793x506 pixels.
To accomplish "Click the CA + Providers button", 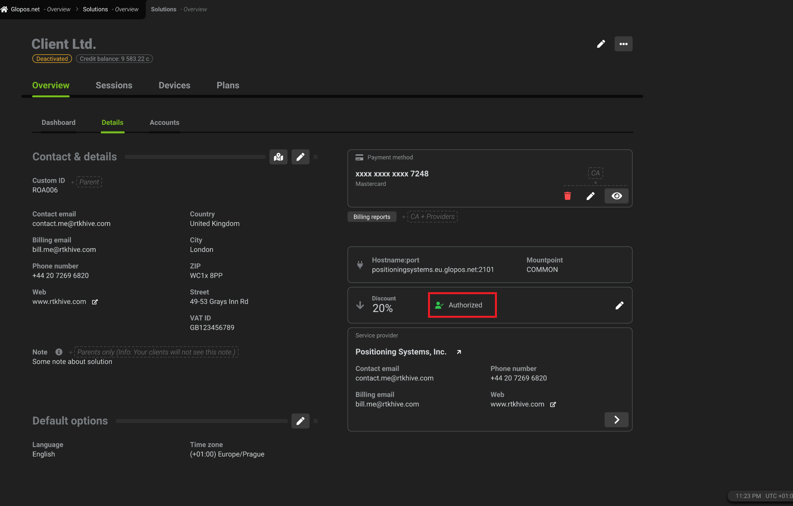I will 432,217.
